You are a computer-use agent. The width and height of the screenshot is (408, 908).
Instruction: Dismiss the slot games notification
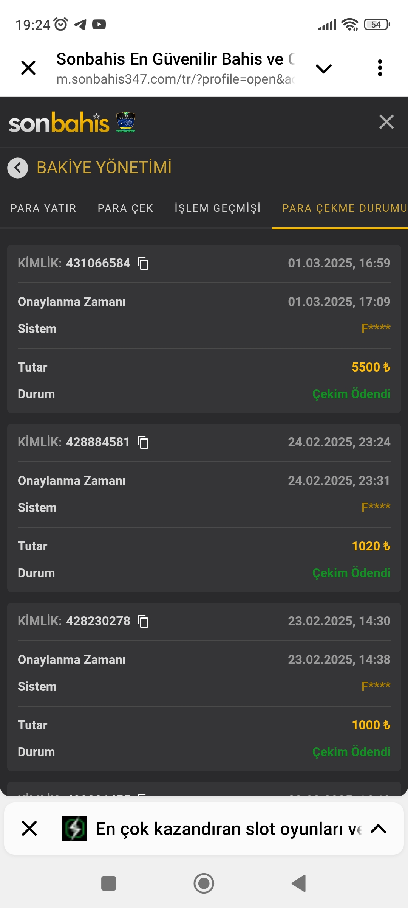point(29,829)
